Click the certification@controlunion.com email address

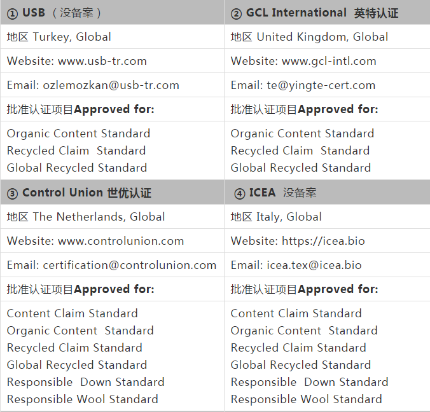(129, 265)
